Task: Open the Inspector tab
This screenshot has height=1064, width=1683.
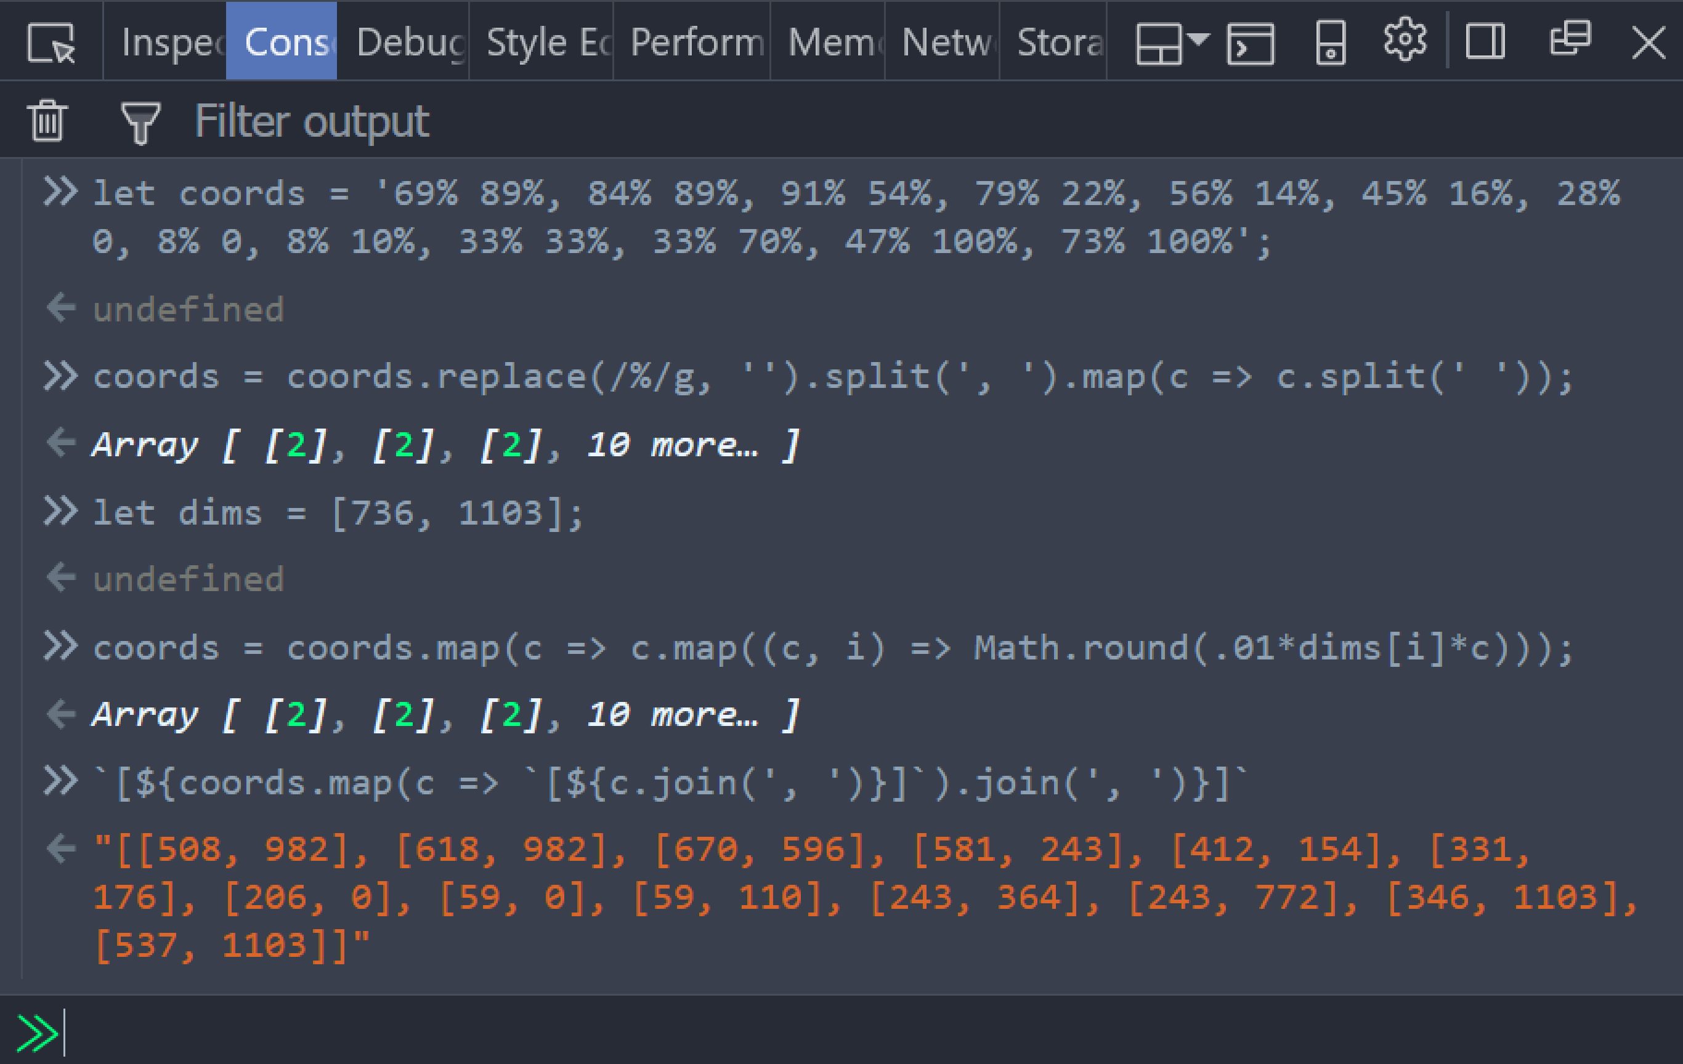Action: tap(165, 41)
